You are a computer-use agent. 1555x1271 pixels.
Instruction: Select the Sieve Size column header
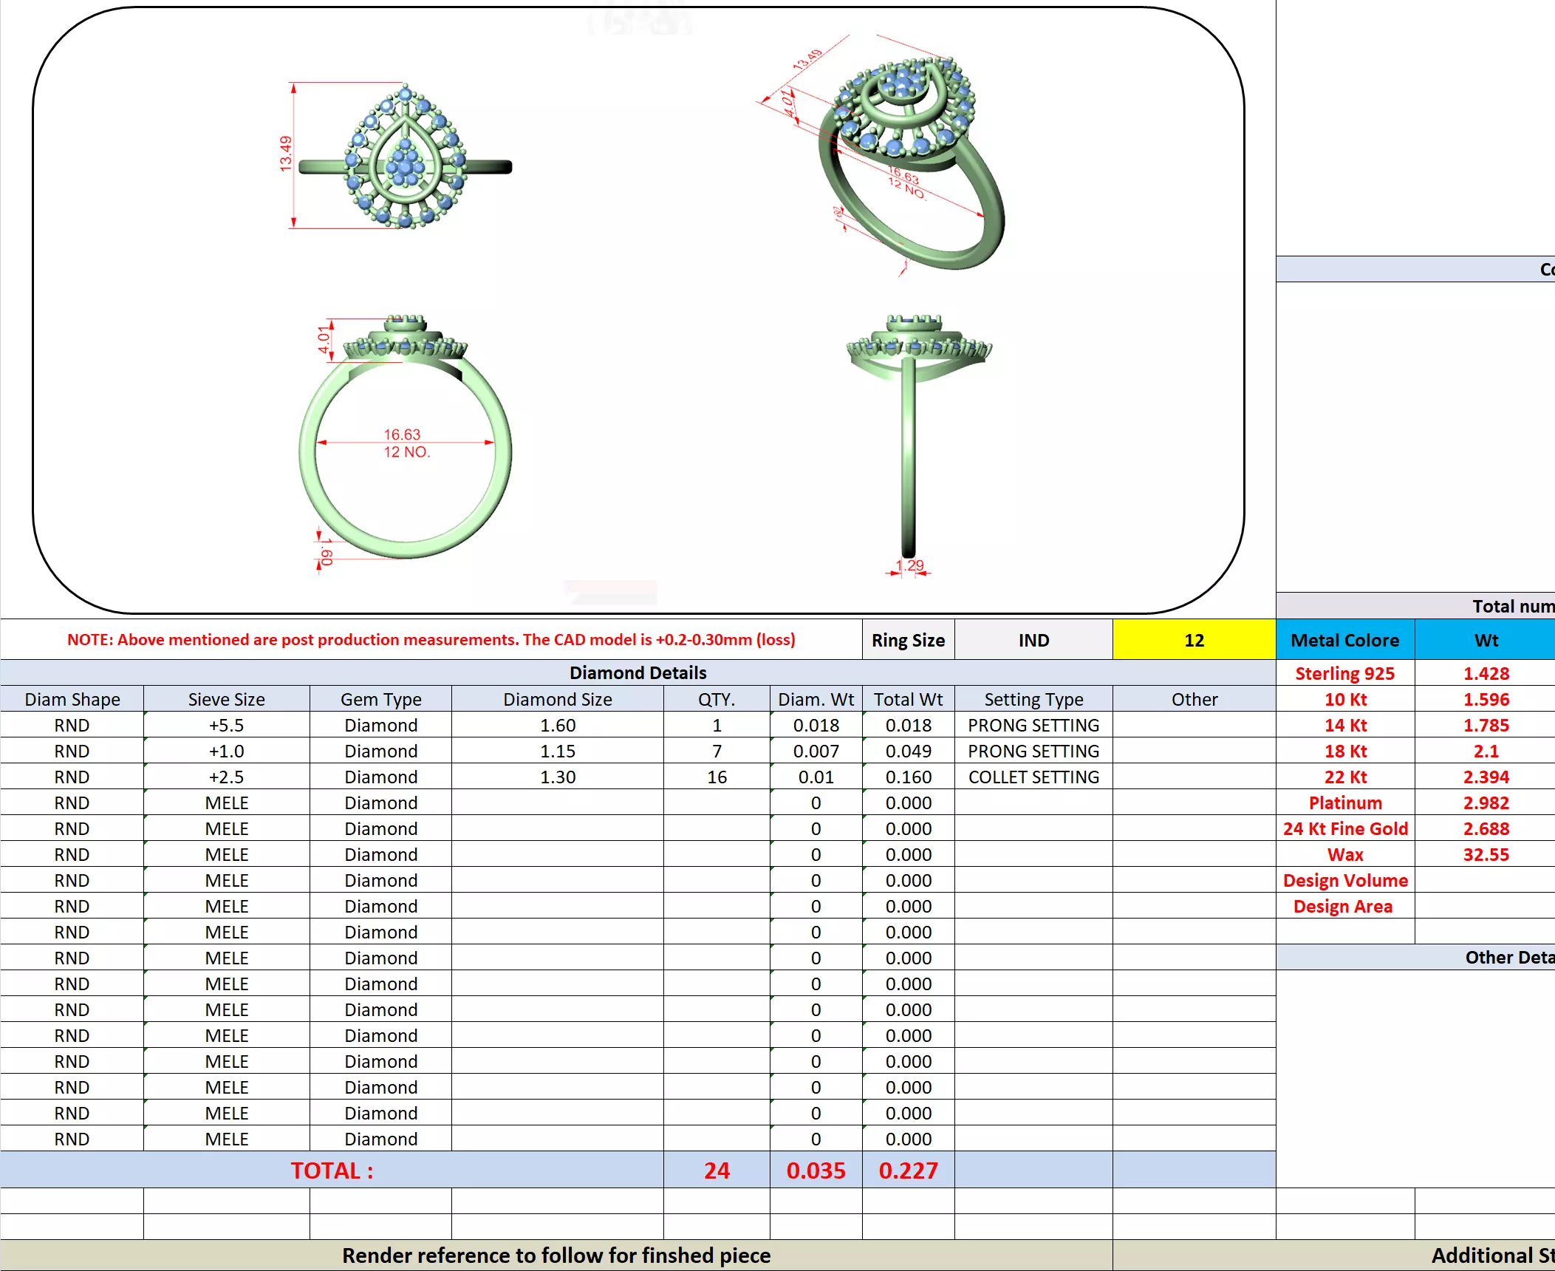(226, 699)
